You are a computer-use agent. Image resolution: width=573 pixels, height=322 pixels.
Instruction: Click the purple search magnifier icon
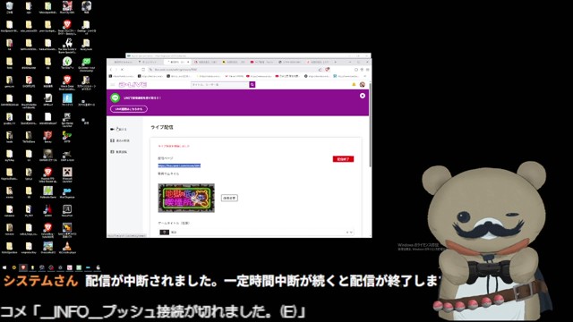pyautogui.click(x=252, y=84)
